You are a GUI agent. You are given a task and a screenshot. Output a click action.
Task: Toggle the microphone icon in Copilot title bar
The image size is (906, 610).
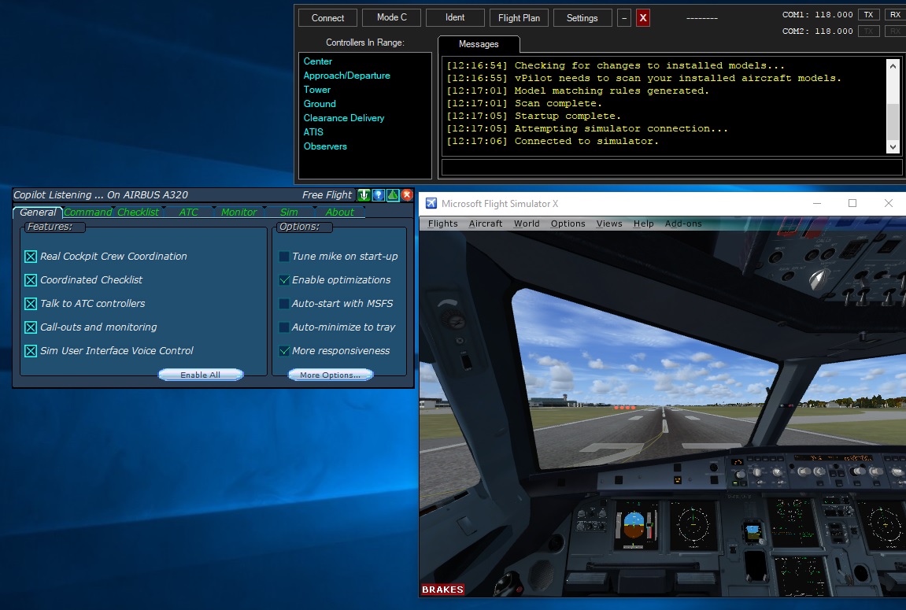point(364,194)
